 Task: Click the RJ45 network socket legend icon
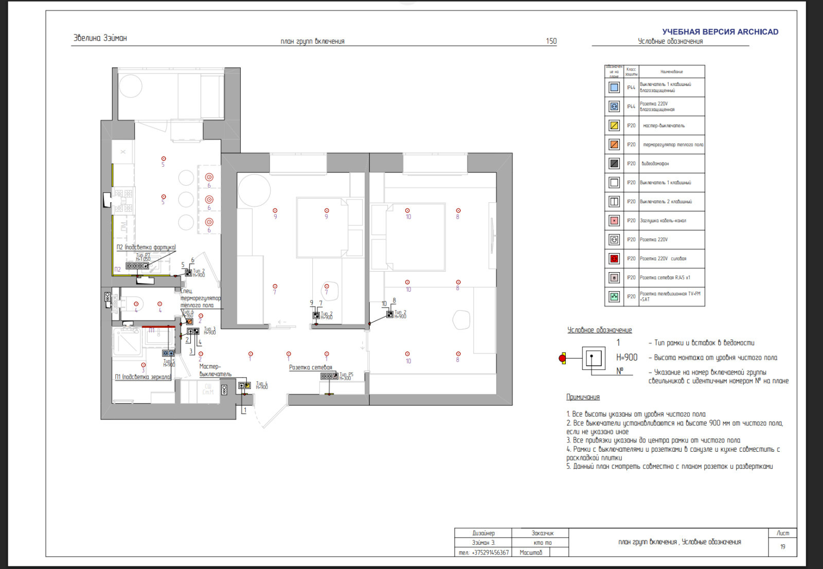click(x=614, y=278)
